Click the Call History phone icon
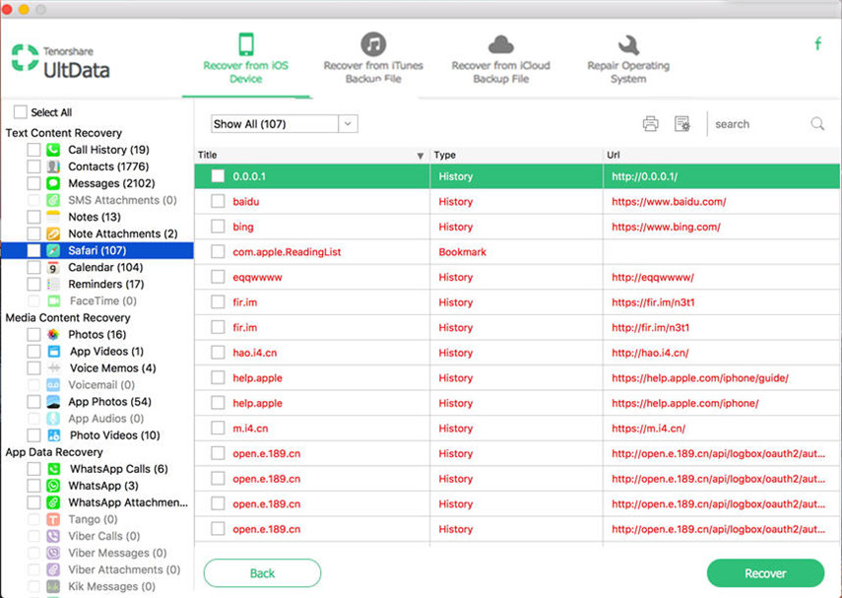The width and height of the screenshot is (842, 598). click(53, 150)
